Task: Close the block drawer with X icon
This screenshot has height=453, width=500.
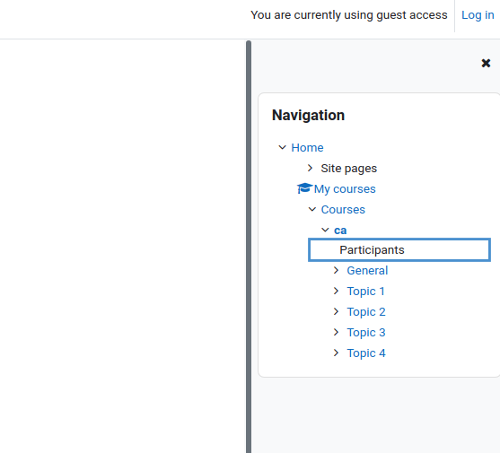Action: click(x=486, y=63)
